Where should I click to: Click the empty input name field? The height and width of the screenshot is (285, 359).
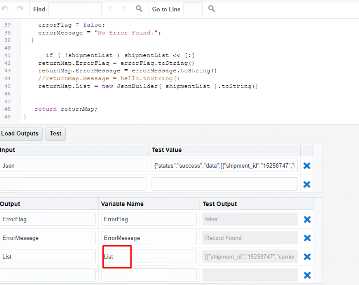(73, 184)
